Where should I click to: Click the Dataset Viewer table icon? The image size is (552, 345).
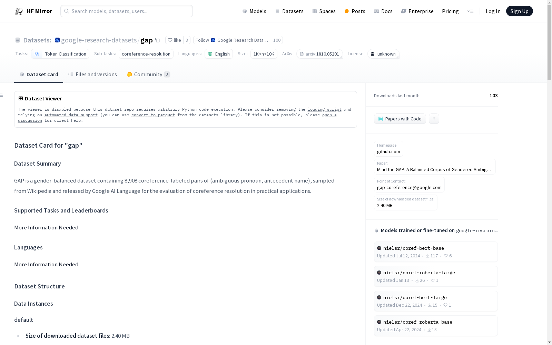(21, 98)
